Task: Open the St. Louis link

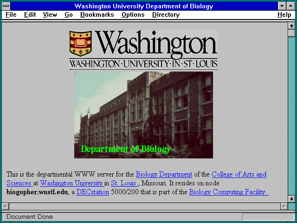Action: [124, 183]
